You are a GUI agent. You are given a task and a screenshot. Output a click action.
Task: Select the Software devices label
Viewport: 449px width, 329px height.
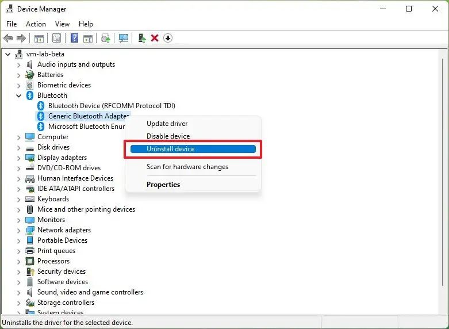[x=63, y=282]
